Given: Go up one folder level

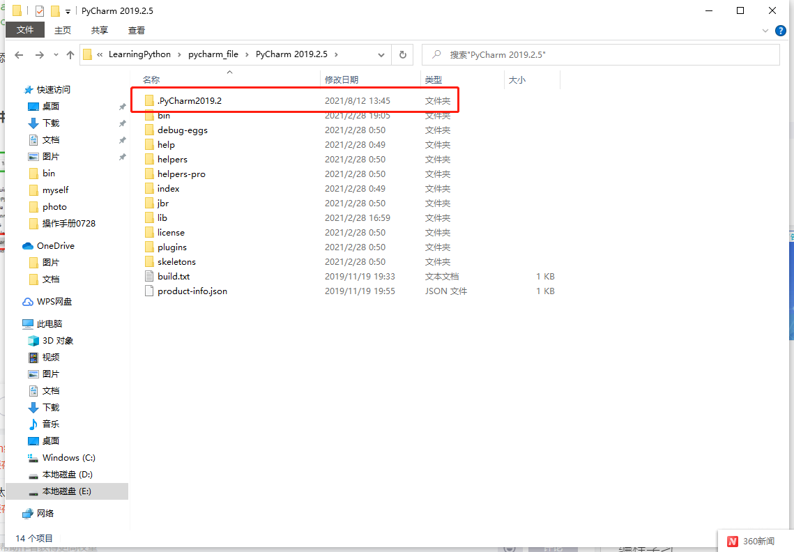Looking at the screenshot, I should pyautogui.click(x=70, y=54).
